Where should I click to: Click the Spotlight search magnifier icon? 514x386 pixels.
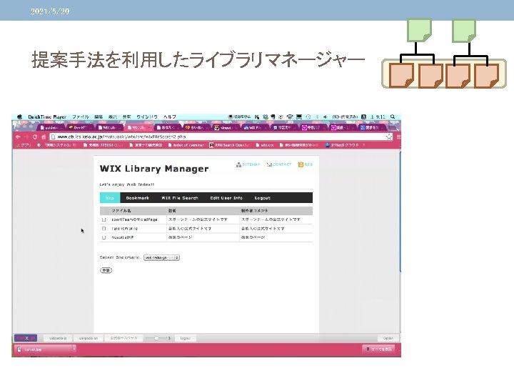click(x=393, y=117)
